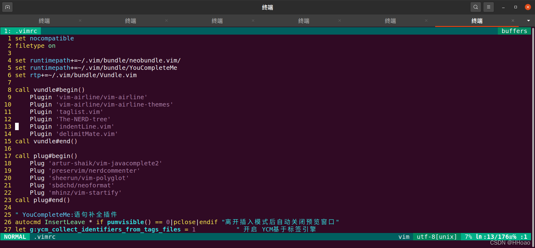The height and width of the screenshot is (248, 535).
Task: Click Plugin 'delimitMate.vim' line
Action: pyautogui.click(x=74, y=134)
